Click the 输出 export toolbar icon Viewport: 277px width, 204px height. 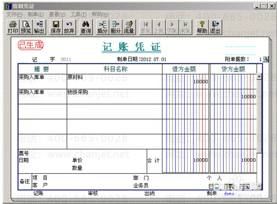(x=39, y=27)
